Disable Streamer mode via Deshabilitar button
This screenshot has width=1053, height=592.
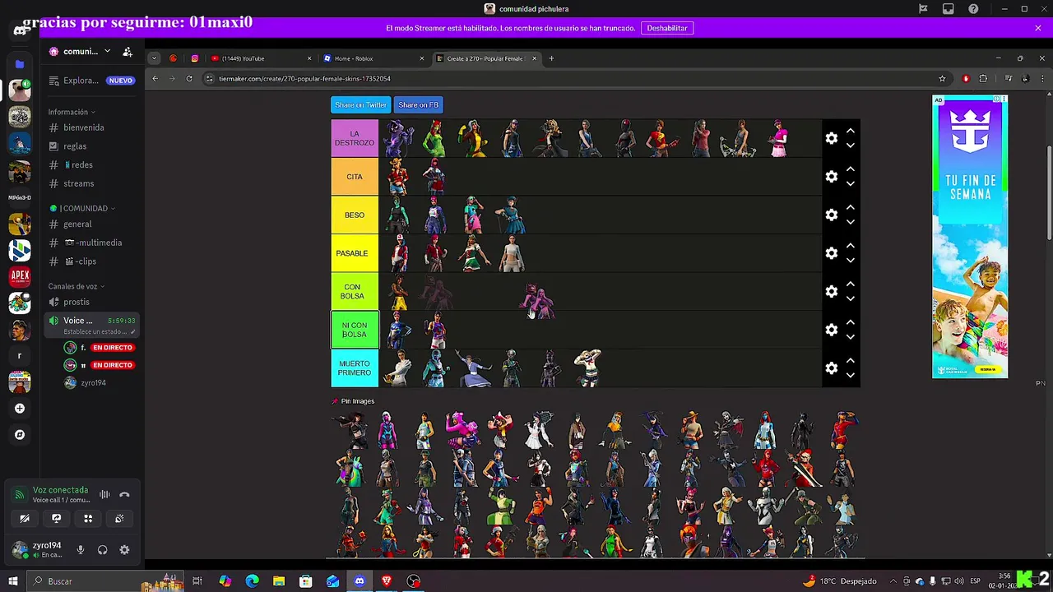666,28
